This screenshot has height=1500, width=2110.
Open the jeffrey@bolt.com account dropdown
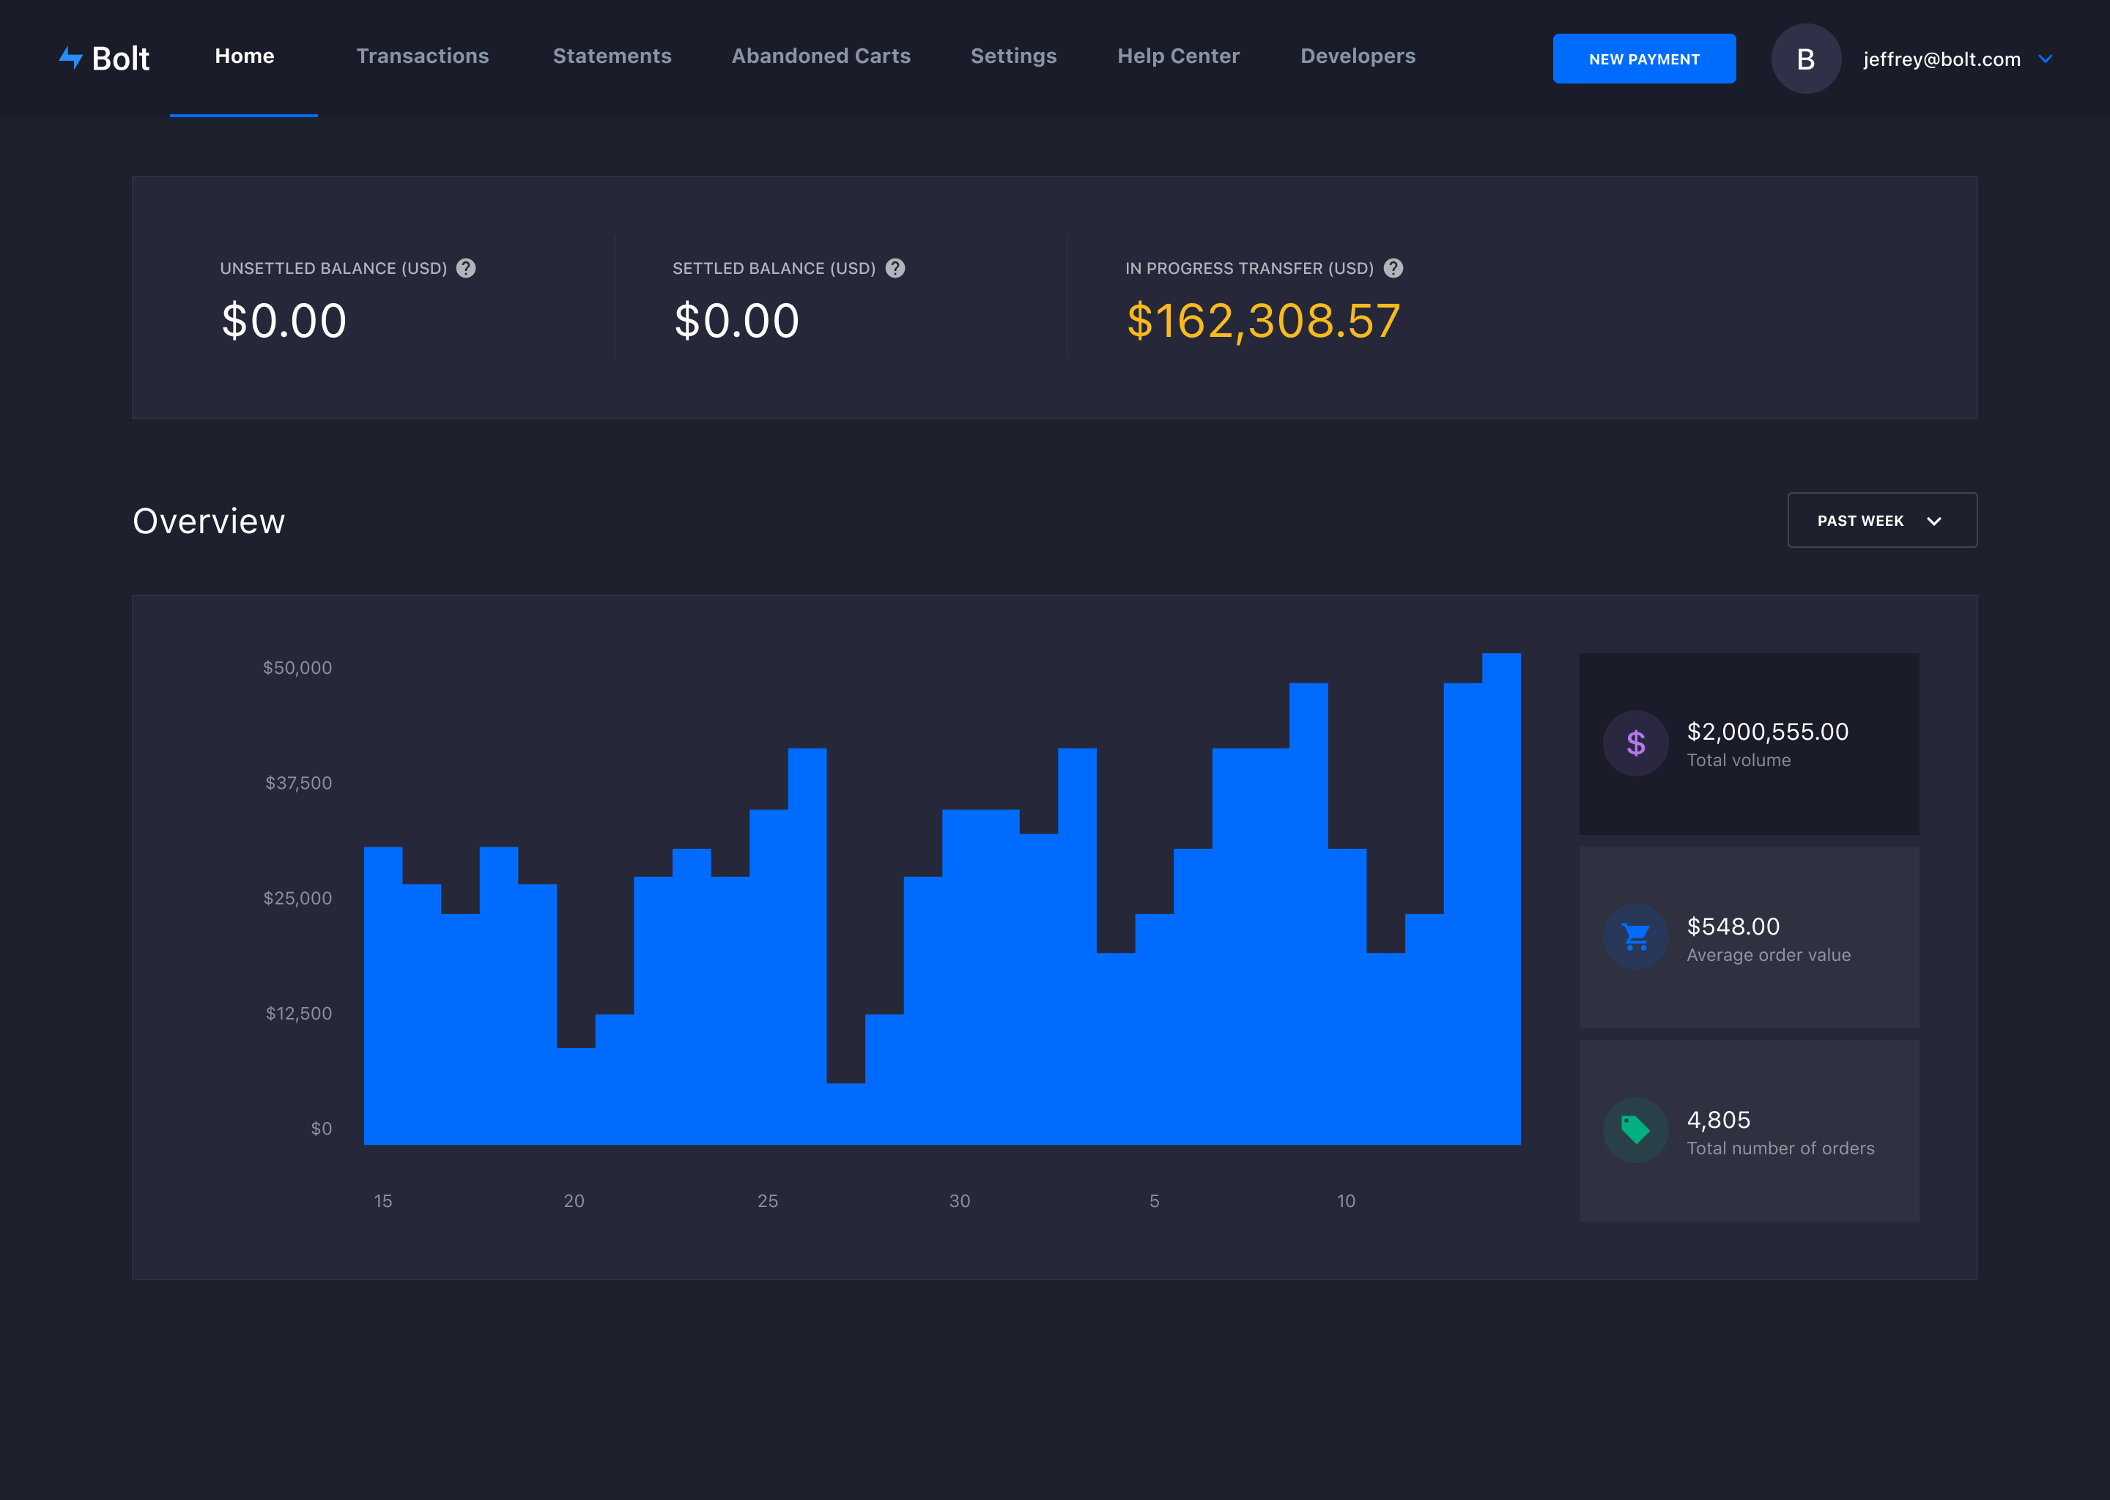(x=1941, y=59)
